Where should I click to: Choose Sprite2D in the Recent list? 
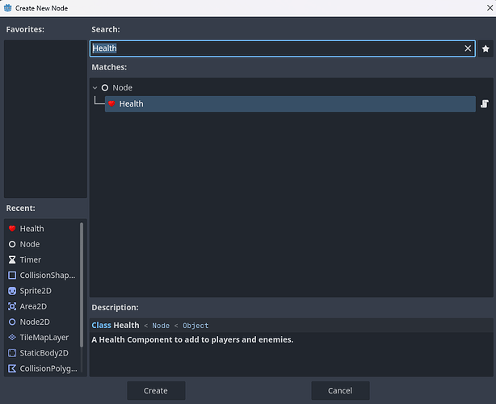(36, 290)
